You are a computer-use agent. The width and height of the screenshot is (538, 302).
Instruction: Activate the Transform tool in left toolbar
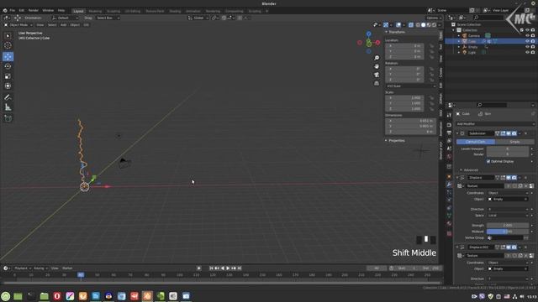[8, 86]
